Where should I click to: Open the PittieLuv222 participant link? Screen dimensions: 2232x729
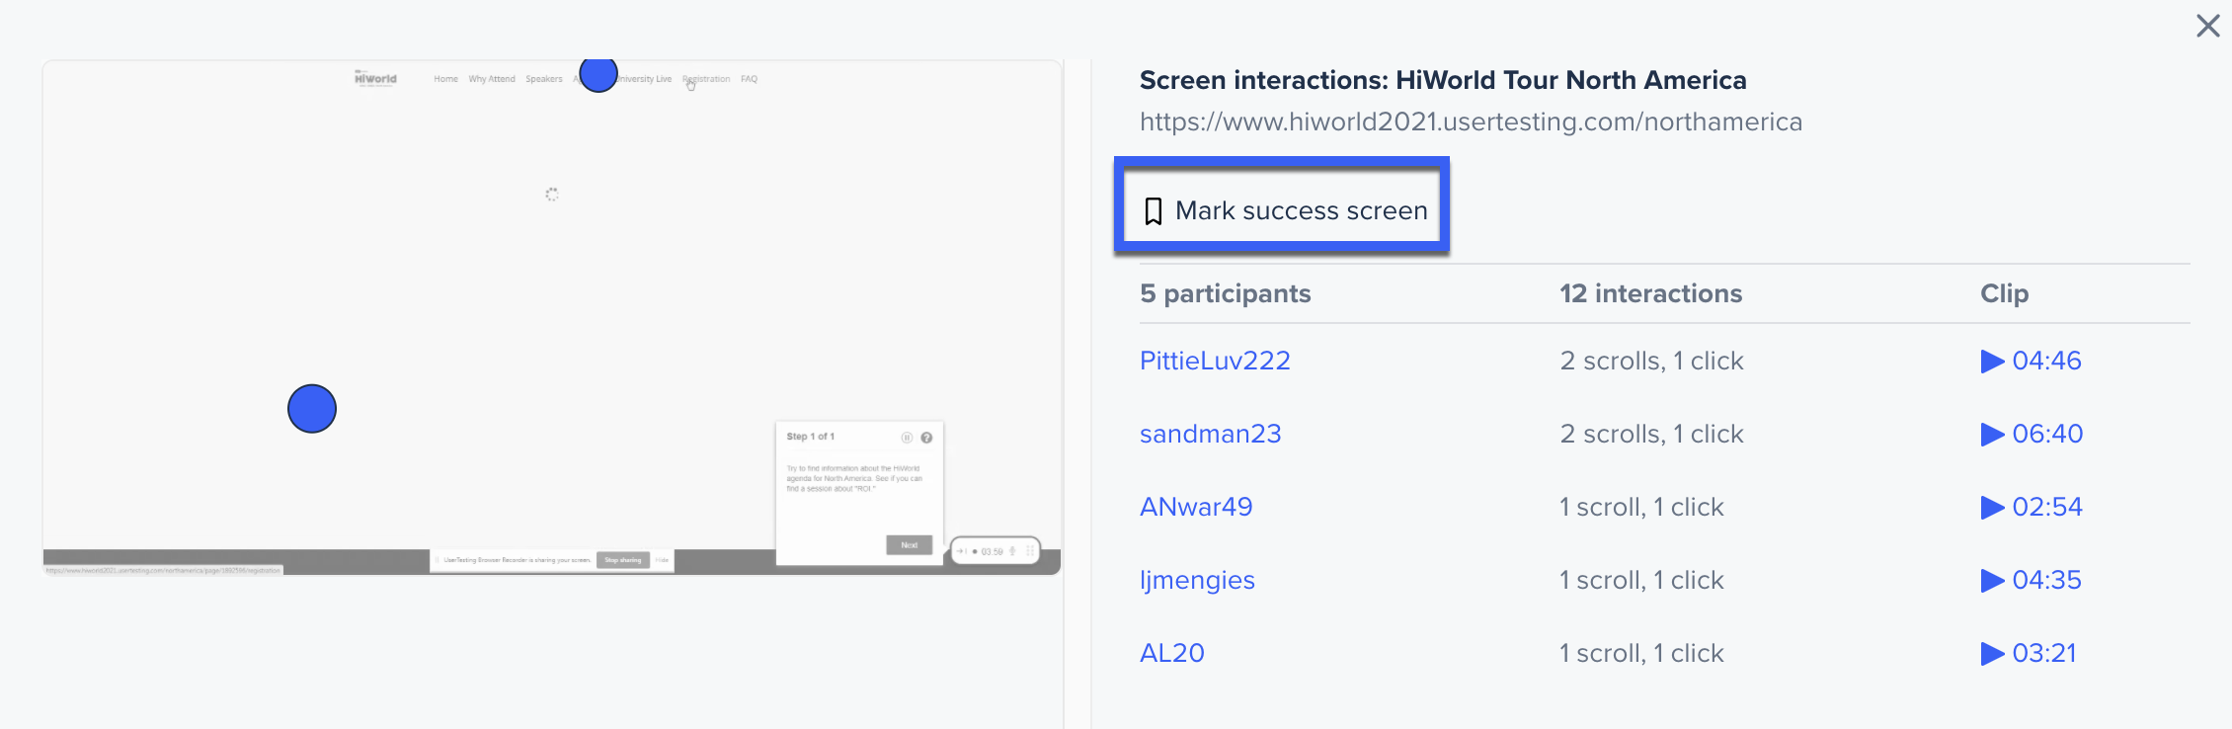(x=1215, y=362)
